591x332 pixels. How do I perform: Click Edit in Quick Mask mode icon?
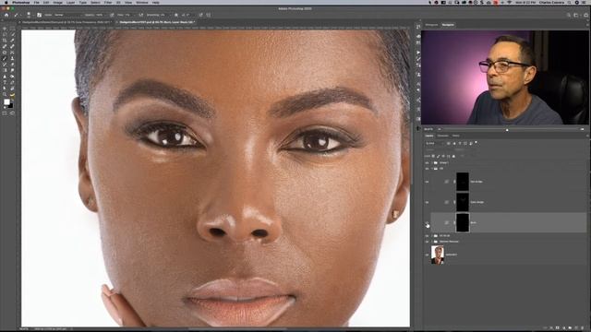(5, 113)
